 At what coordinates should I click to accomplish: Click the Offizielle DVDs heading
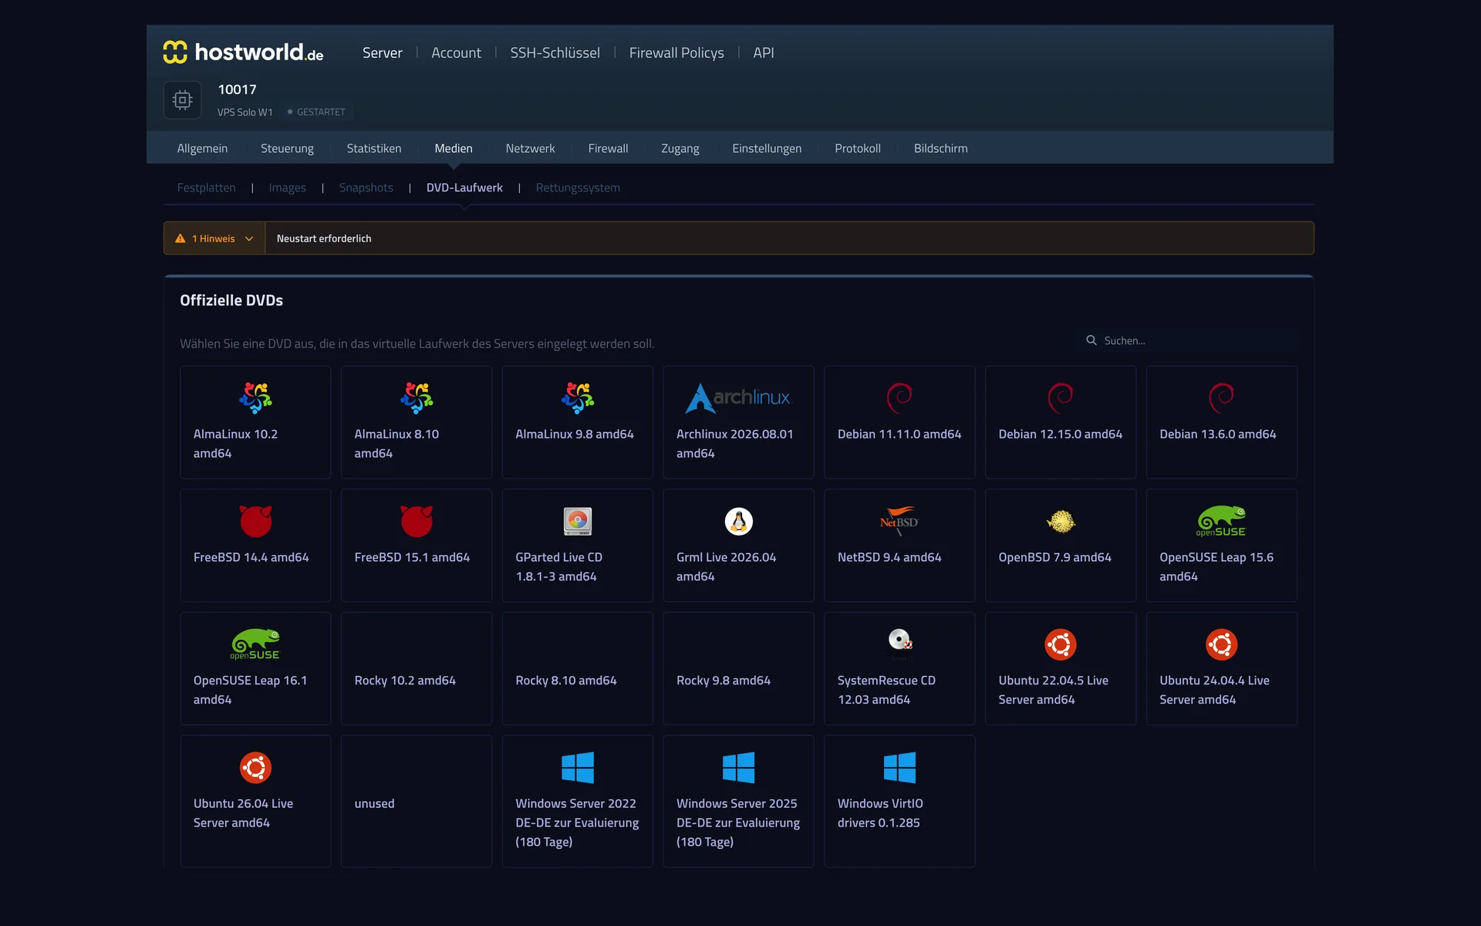pyautogui.click(x=231, y=300)
